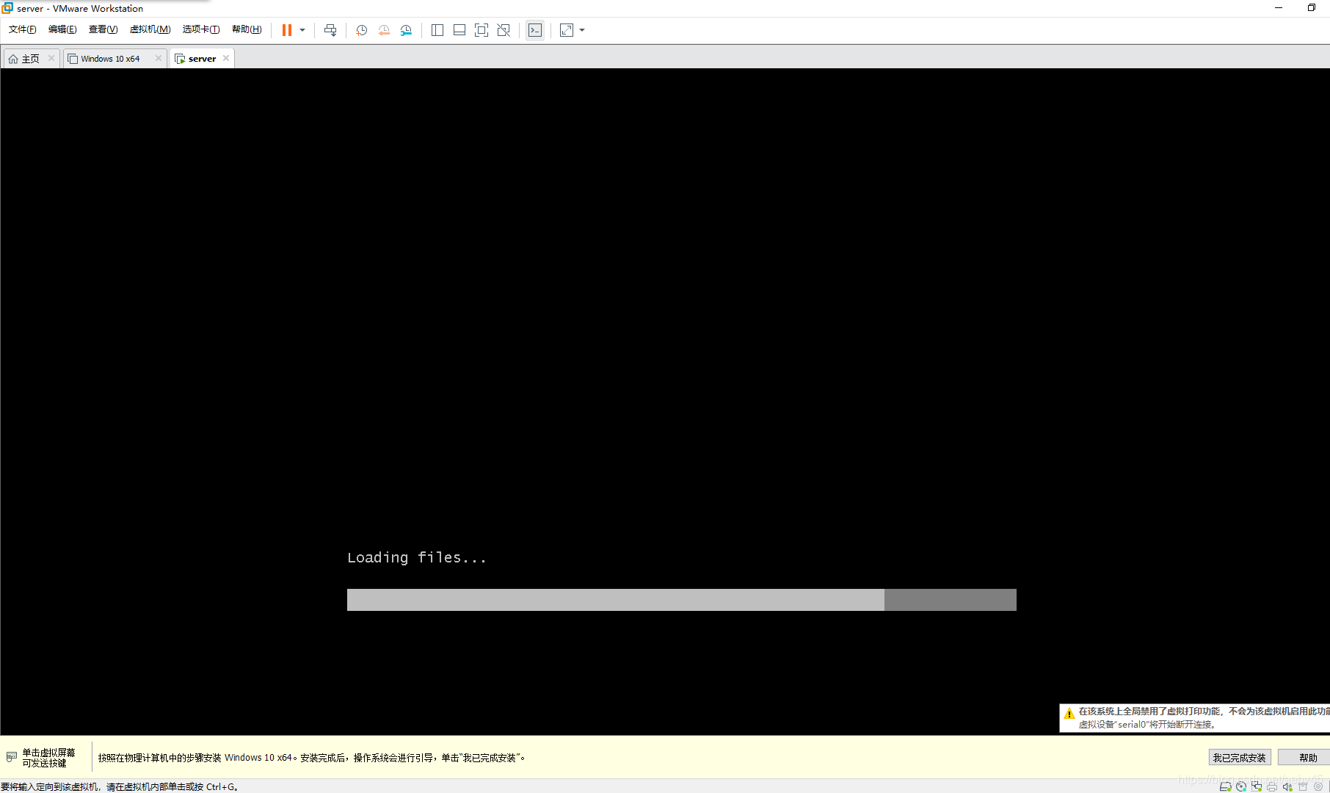Open the 文件(F) menu
Screen dimensions: 1330x793
click(x=22, y=29)
